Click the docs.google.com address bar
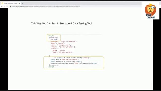 (46, 6)
